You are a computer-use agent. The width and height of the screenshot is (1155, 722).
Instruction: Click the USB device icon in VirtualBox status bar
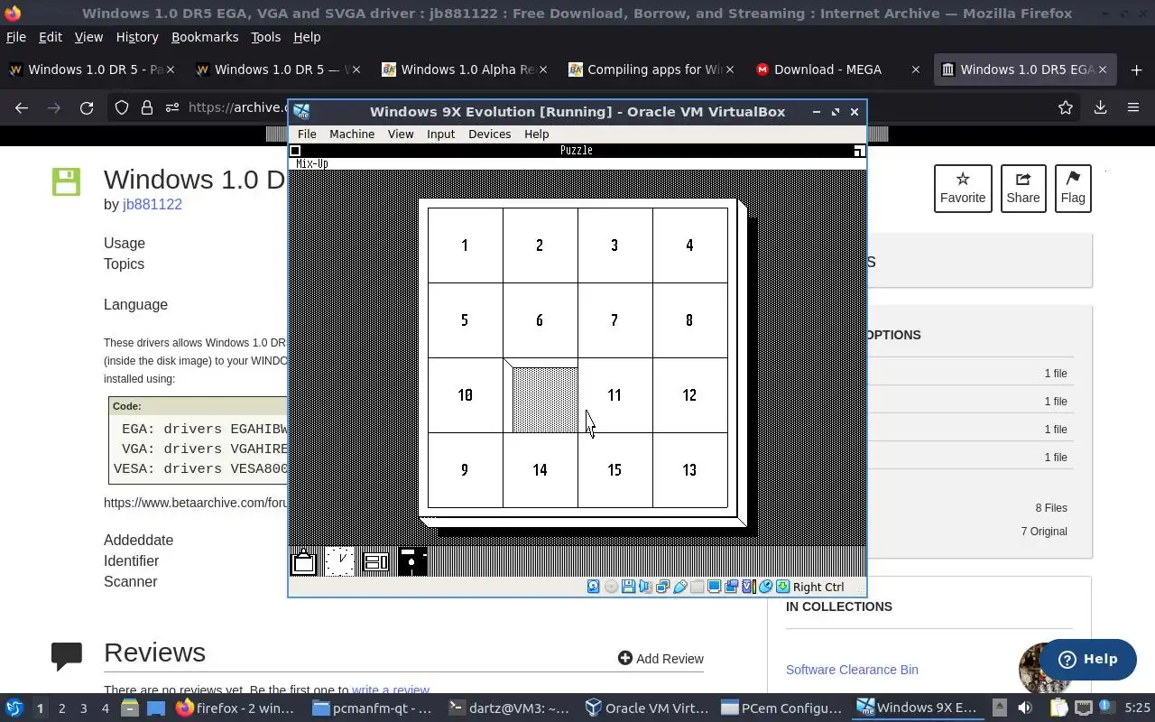(679, 587)
